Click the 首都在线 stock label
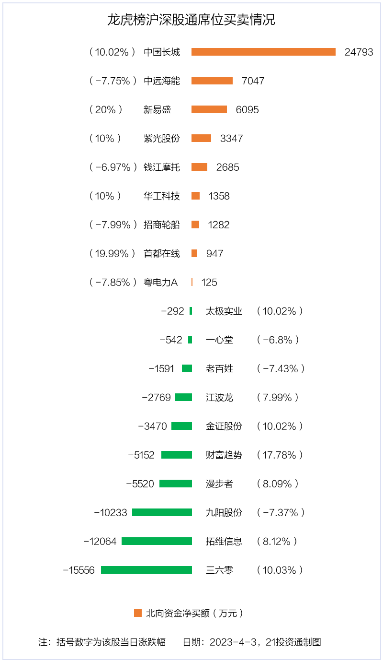 (162, 253)
